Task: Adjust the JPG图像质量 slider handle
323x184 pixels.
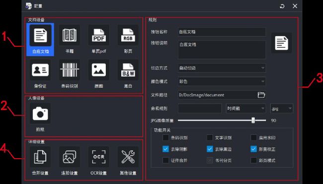Action: tap(253, 120)
